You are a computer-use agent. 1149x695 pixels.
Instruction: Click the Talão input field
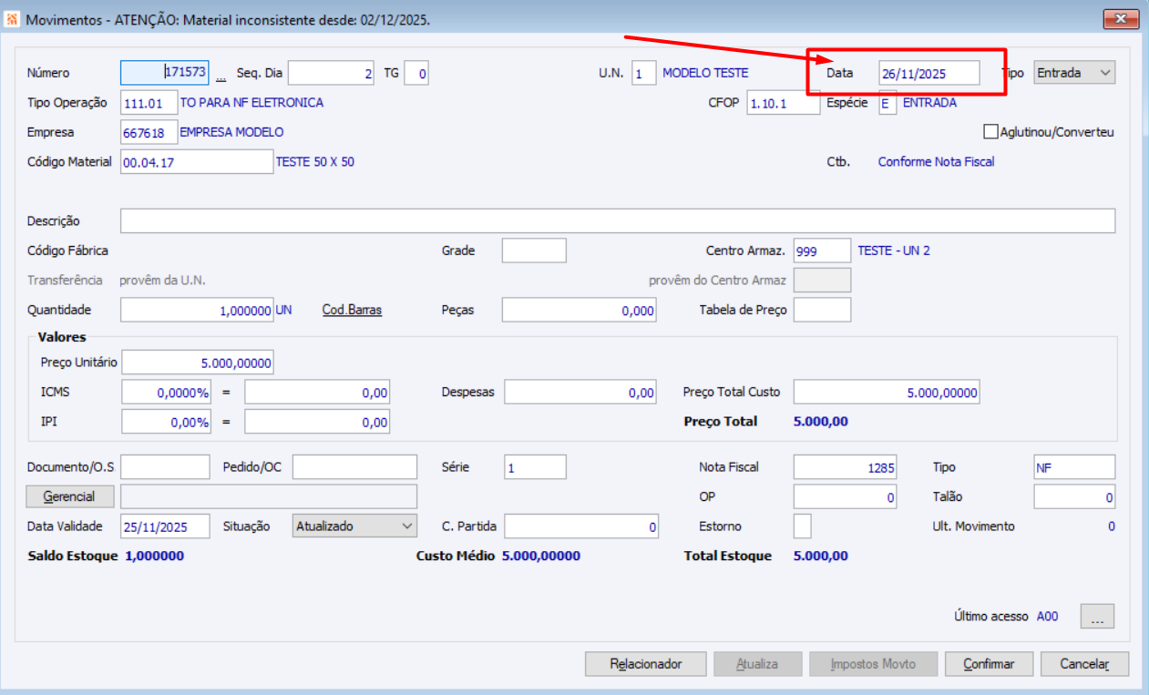[x=1074, y=496]
